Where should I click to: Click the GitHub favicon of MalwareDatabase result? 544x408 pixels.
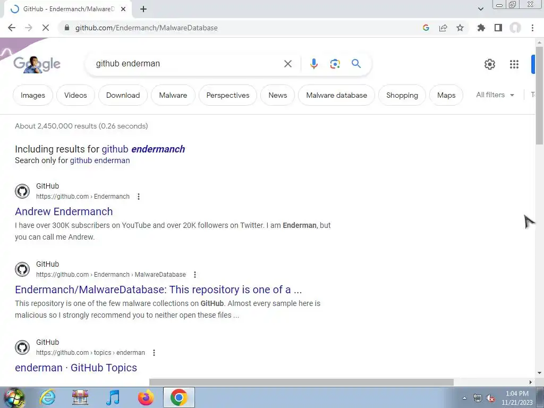pyautogui.click(x=22, y=269)
